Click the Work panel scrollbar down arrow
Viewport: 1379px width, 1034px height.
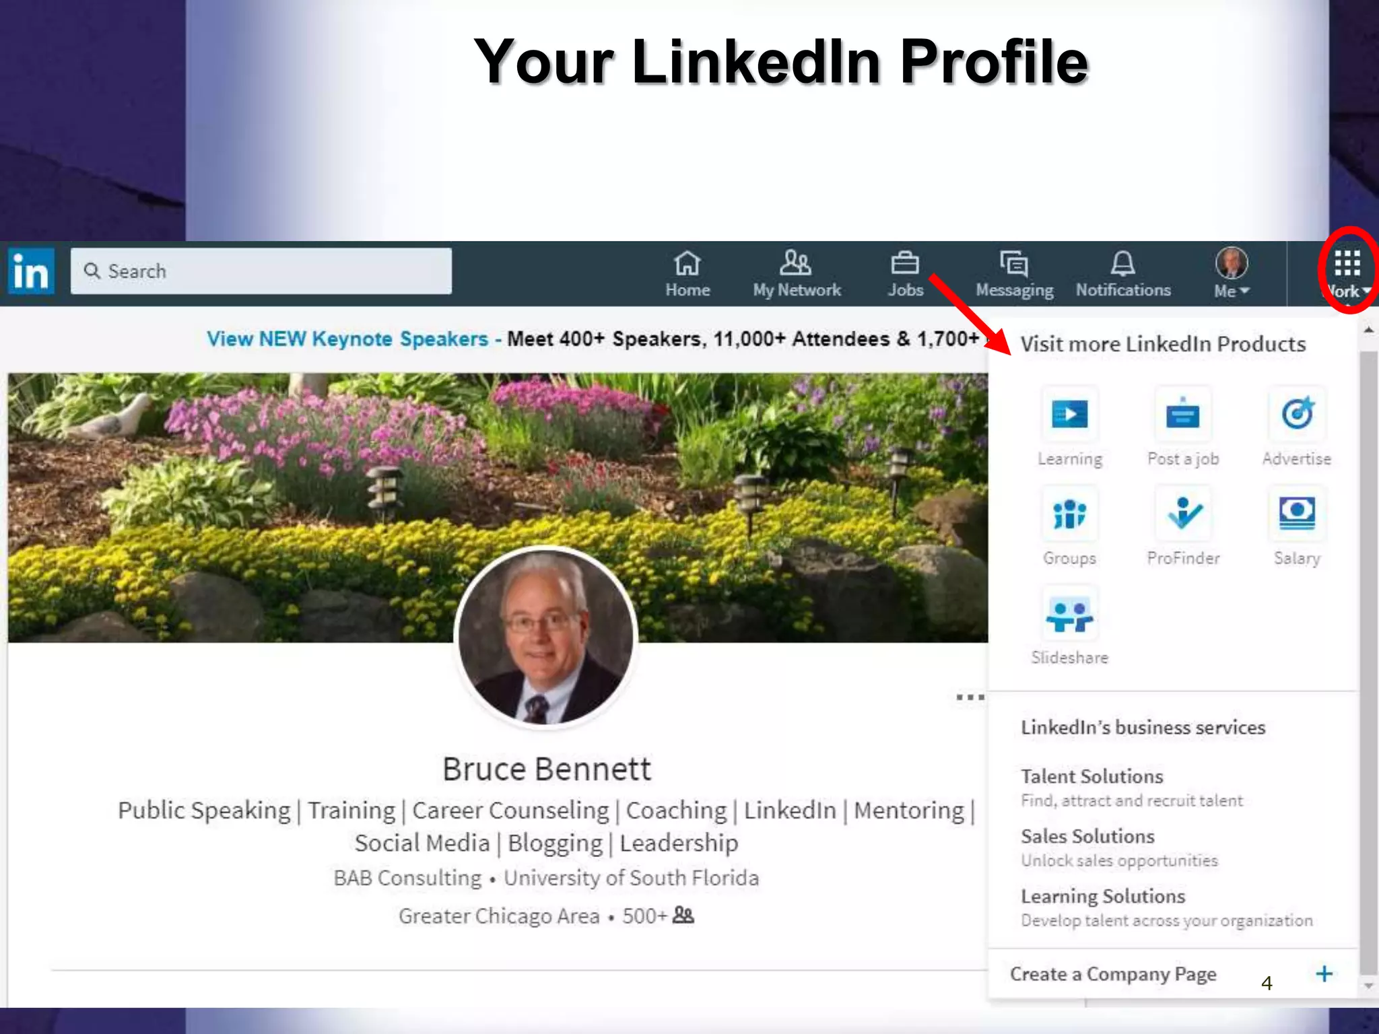coord(1368,986)
